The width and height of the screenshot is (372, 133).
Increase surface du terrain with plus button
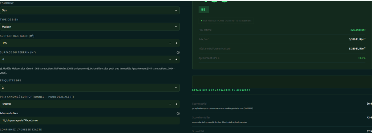pos(176,59)
